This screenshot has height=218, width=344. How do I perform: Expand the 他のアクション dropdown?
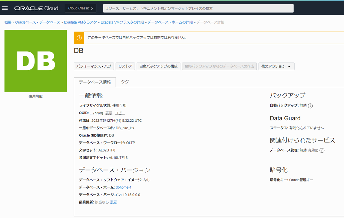276,66
